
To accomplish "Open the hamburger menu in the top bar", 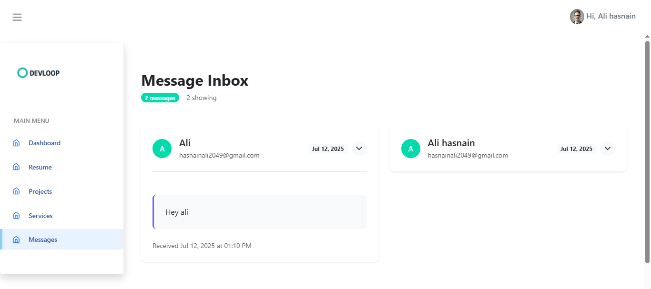I will [x=17, y=17].
